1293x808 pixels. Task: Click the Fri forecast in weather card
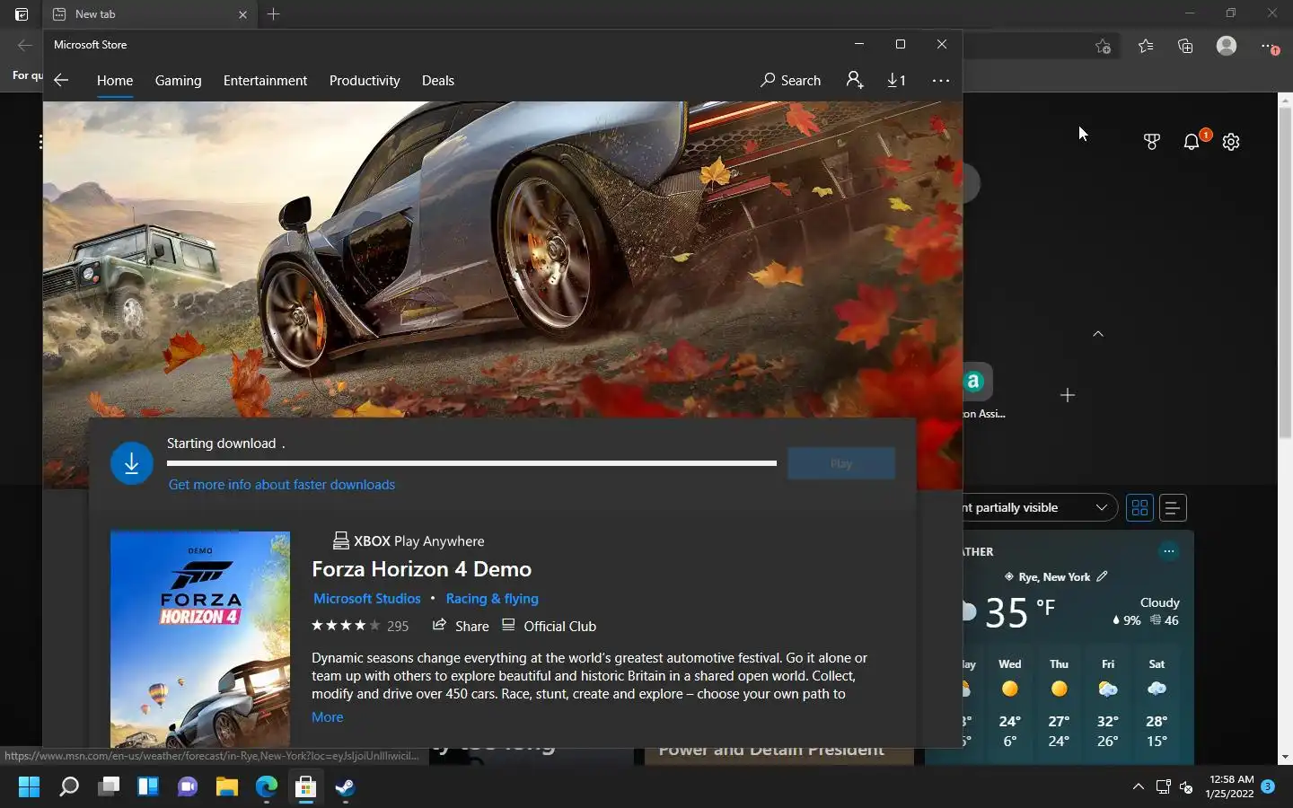1108,703
